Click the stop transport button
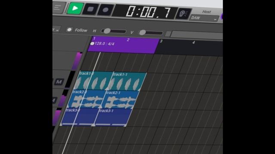275x154 pixels. point(90,9)
